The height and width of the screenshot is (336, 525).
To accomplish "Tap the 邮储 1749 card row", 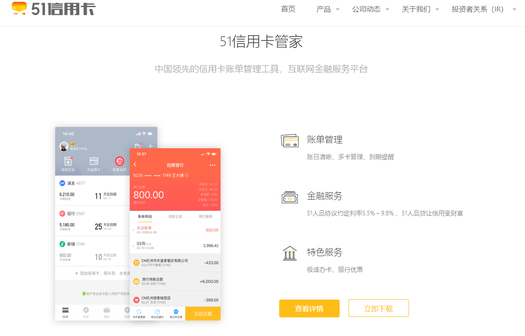I will point(92,252).
